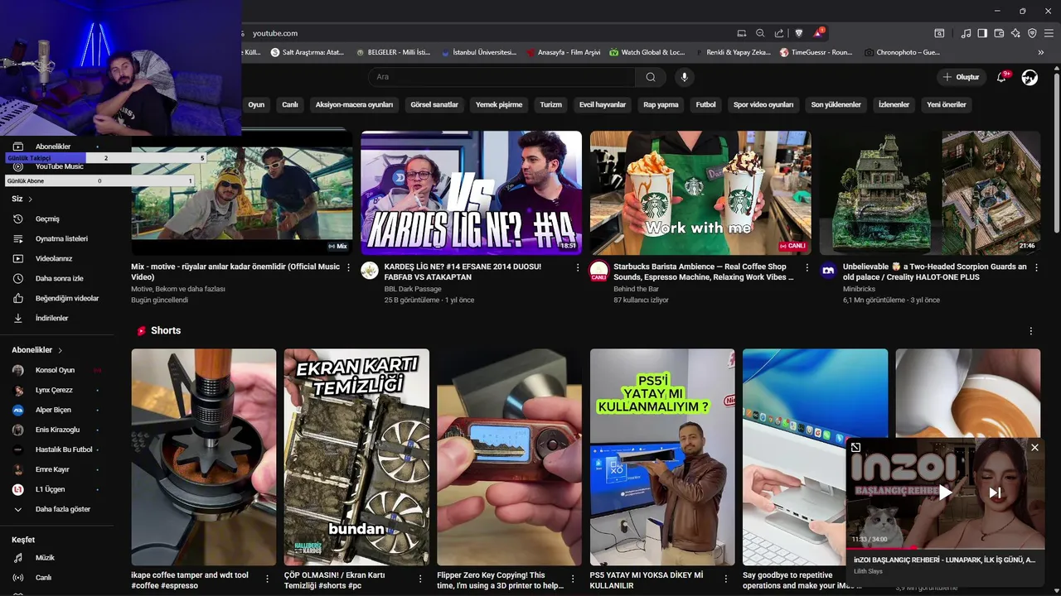Open the Lynx Çerezz channel avatar
Screen dimensions: 1061x596
pyautogui.click(x=18, y=391)
